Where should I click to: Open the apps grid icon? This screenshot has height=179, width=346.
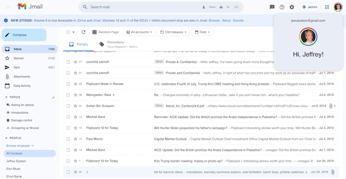pyautogui.click(x=327, y=7)
